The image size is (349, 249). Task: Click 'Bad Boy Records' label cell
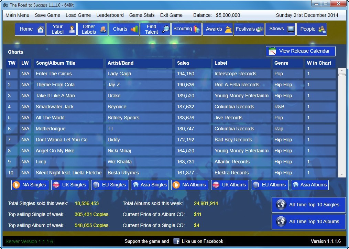241,140
